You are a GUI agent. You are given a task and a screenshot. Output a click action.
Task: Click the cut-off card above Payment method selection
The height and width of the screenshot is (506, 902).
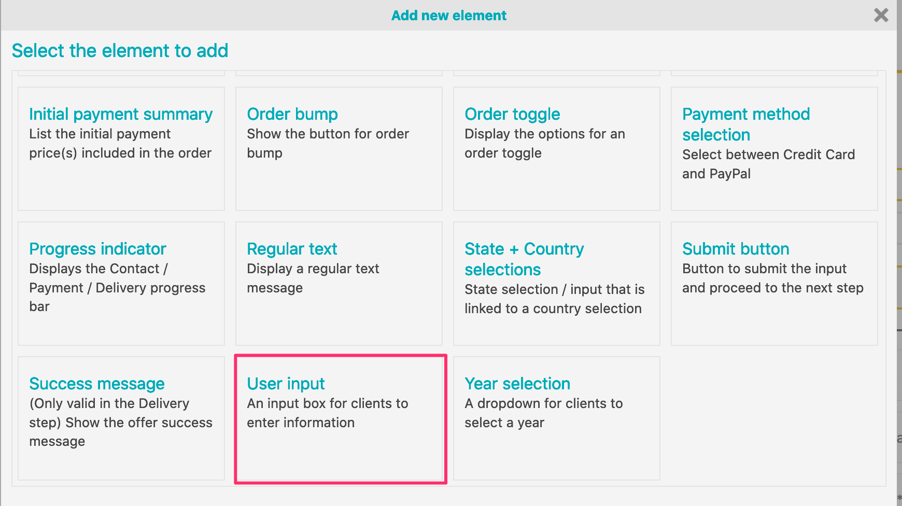[x=773, y=72]
